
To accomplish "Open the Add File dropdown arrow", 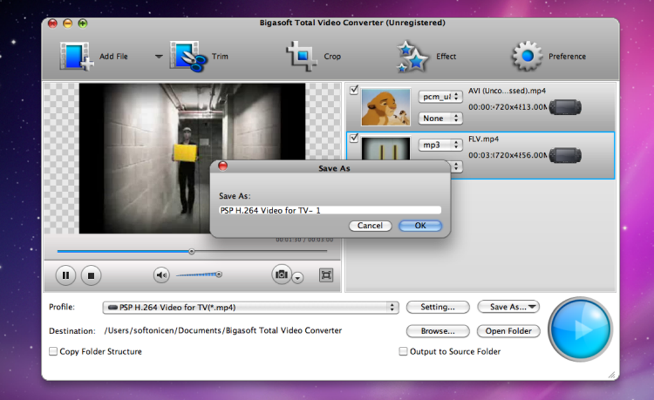I will [x=159, y=56].
